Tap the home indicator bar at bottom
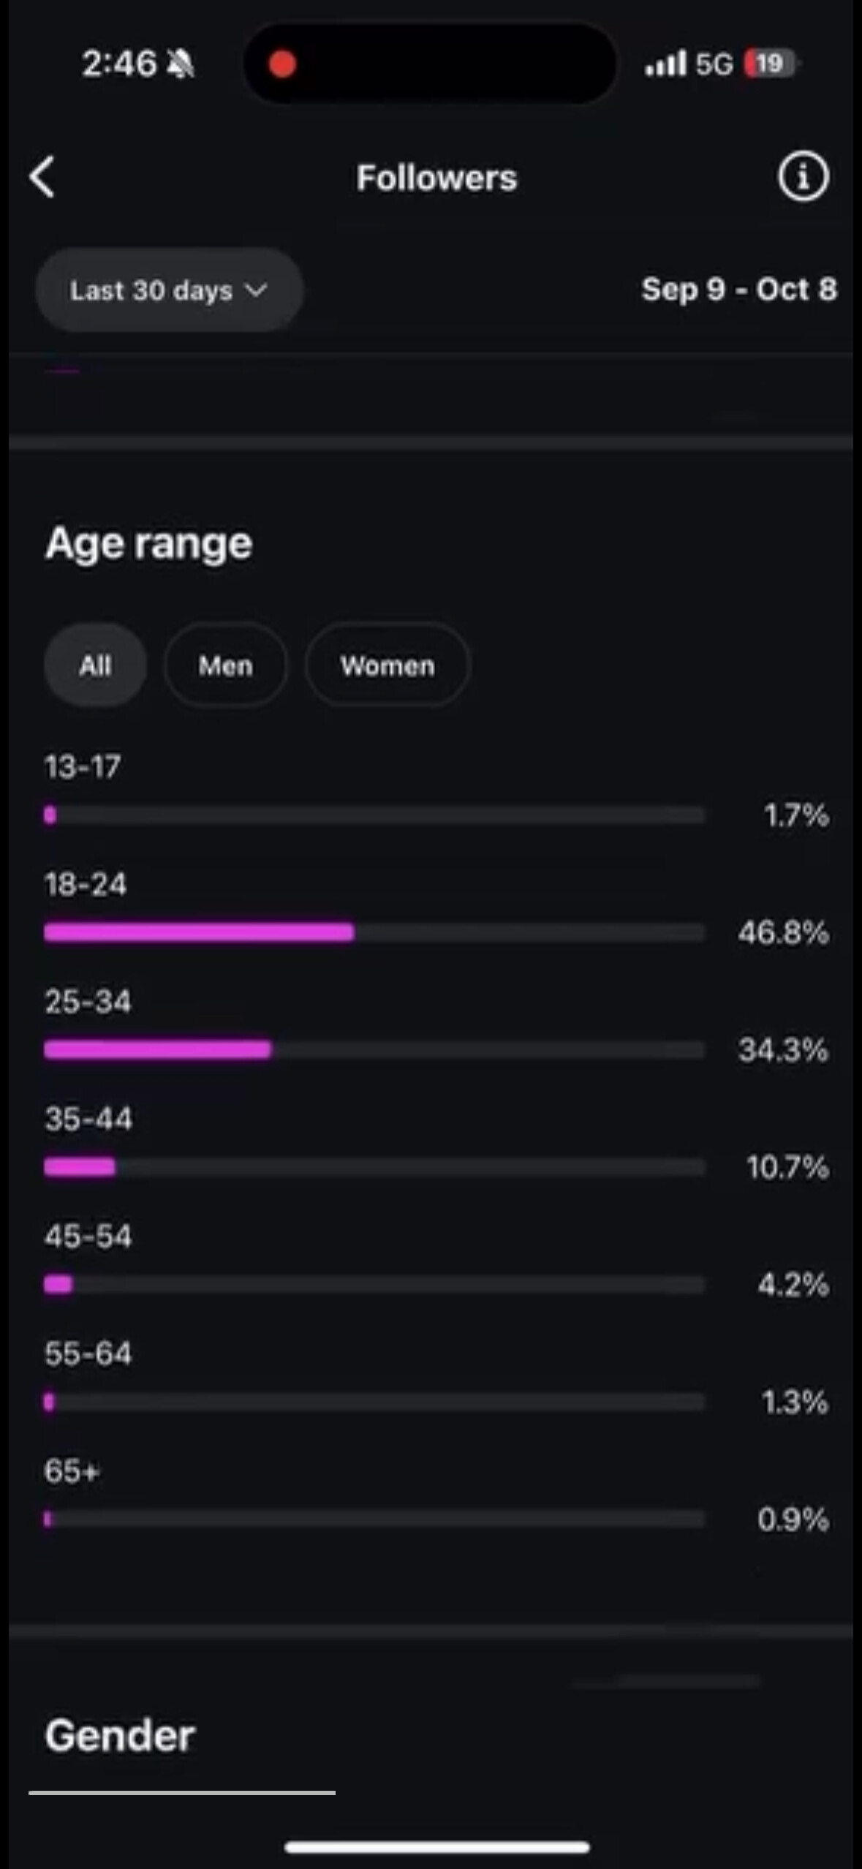 436,1848
